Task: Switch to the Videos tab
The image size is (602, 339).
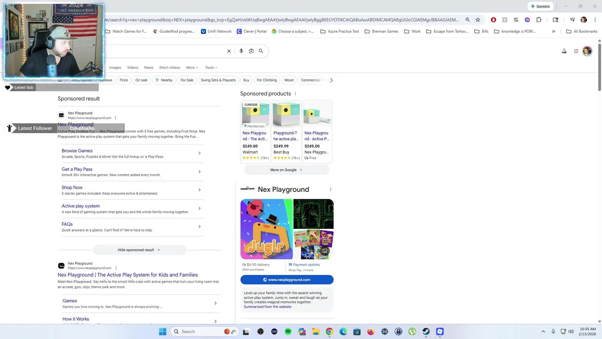Action: pos(133,67)
